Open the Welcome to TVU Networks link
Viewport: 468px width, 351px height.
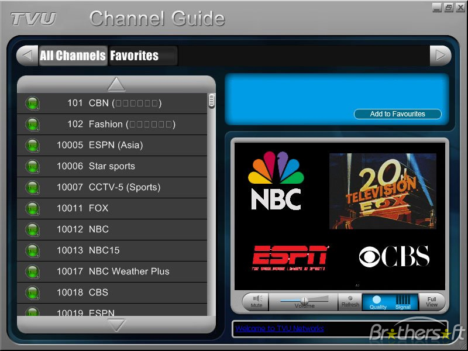(x=280, y=329)
